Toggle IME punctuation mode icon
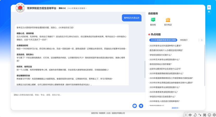The height and width of the screenshot is (117, 216). [x=200, y=115]
